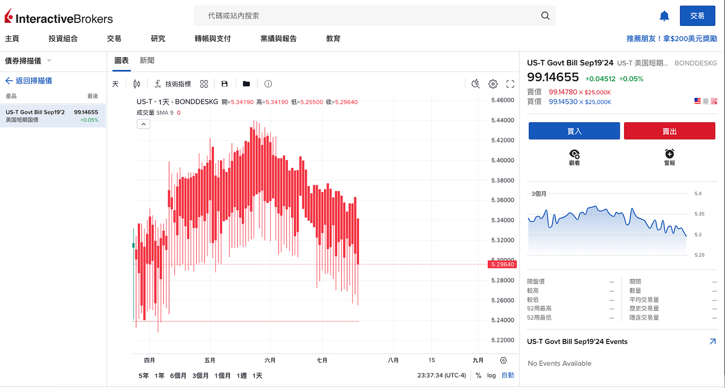Open timezone menu at 23:37:34 (UTC-4)
The image size is (725, 388).
click(442, 376)
